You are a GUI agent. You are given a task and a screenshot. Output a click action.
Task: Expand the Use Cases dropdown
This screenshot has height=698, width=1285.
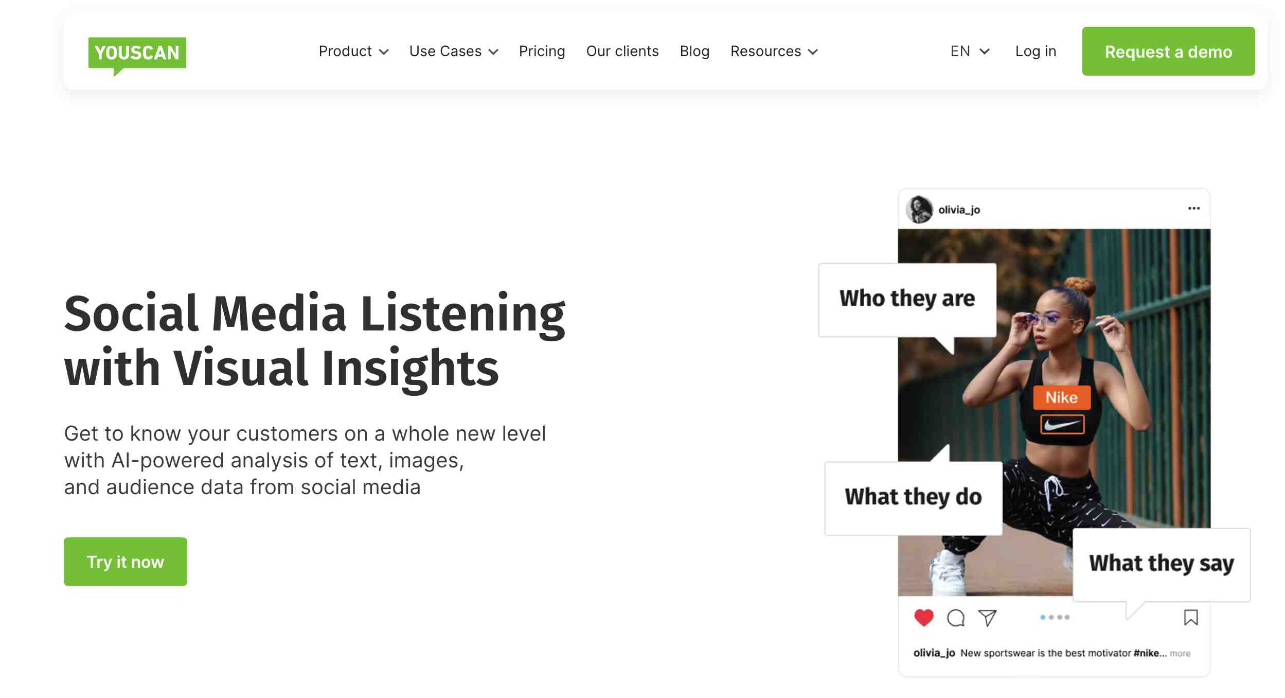click(453, 51)
